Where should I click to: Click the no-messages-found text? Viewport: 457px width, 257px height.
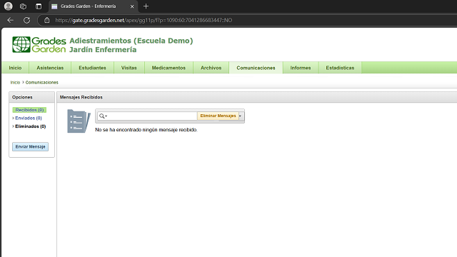(x=146, y=130)
